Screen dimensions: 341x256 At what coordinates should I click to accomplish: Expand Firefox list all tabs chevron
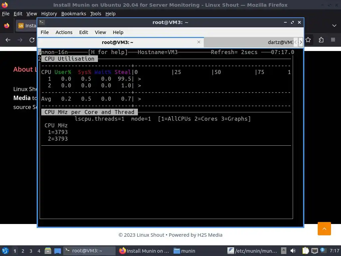coord(334,26)
